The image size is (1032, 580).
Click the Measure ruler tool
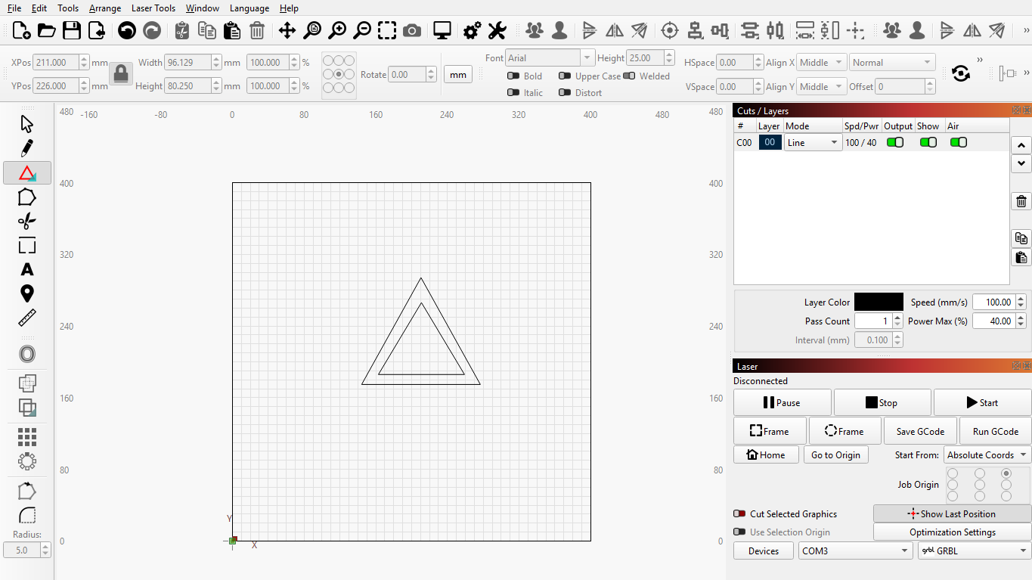point(27,318)
